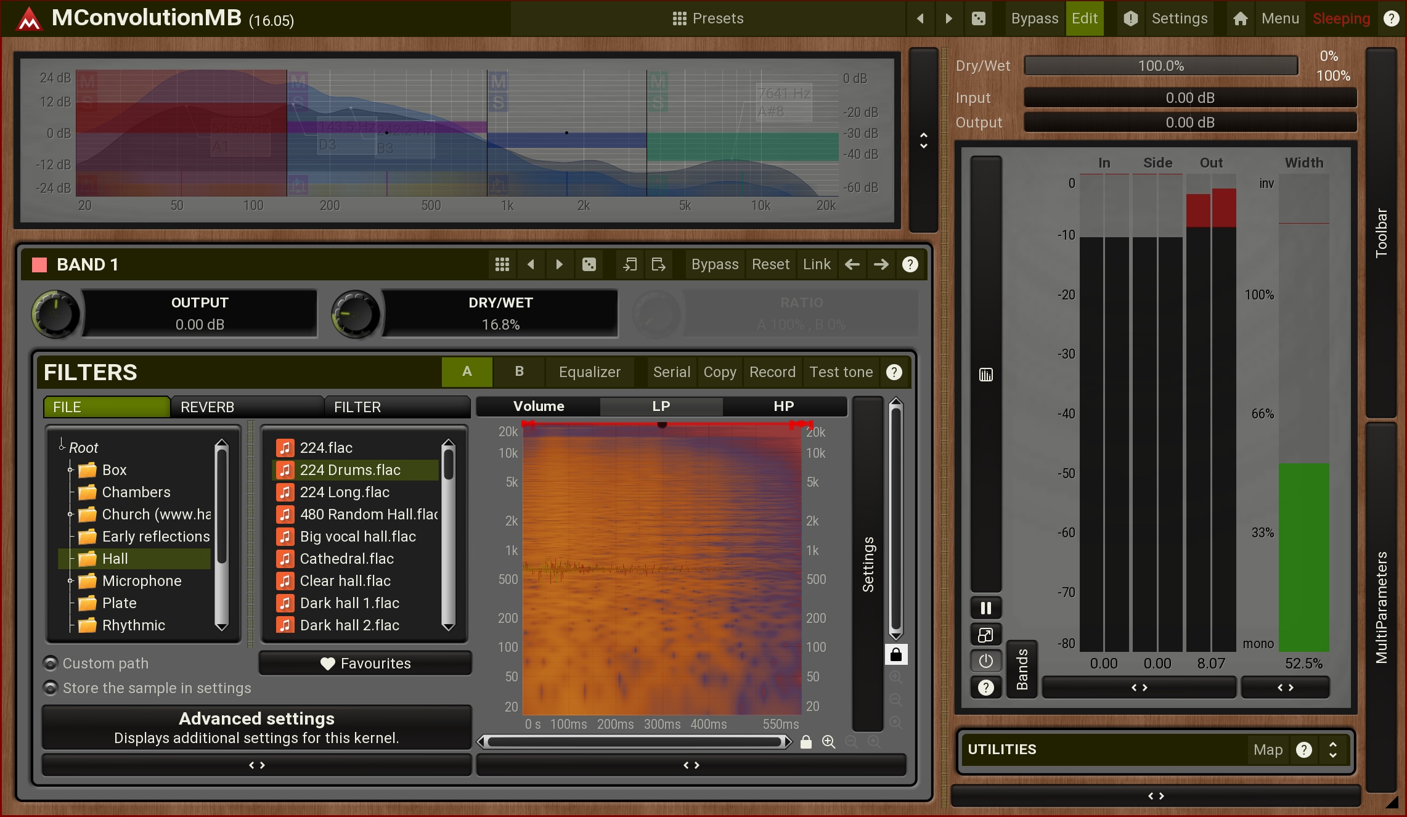This screenshot has width=1407, height=817.
Task: Open the home icon next to Menu
Action: pos(1240,18)
